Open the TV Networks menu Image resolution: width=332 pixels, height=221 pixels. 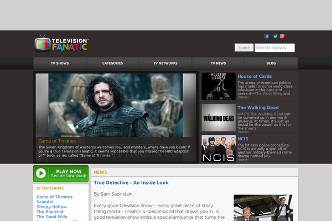(165, 63)
